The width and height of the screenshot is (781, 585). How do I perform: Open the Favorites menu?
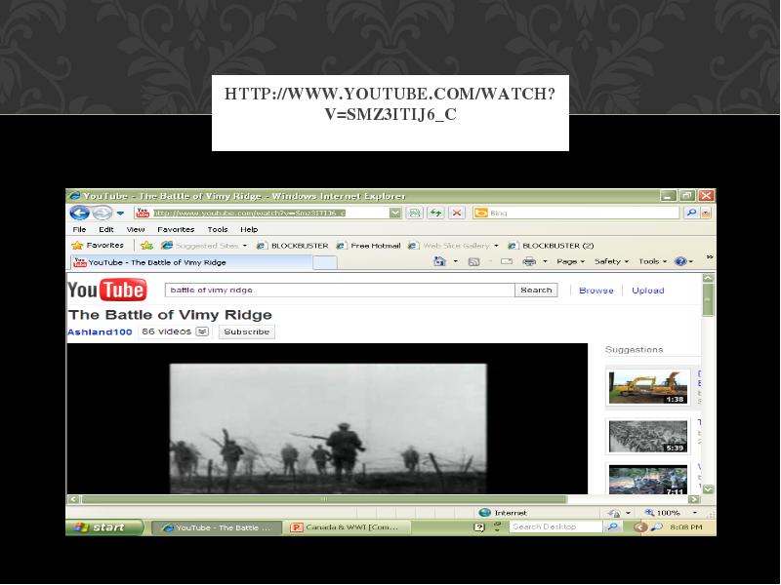[x=176, y=229]
